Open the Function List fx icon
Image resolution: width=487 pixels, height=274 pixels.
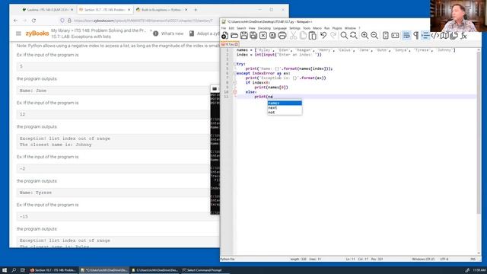463,36
